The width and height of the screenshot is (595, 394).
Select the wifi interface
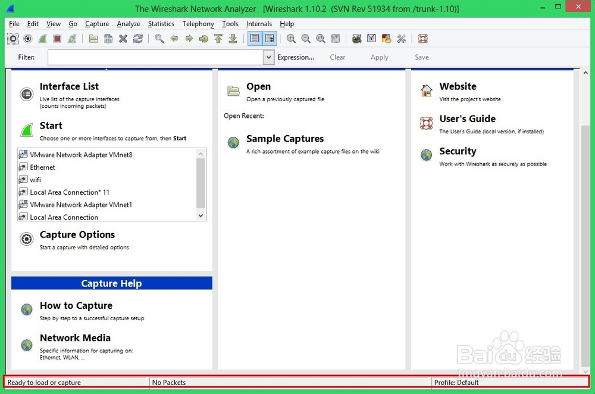pos(35,180)
